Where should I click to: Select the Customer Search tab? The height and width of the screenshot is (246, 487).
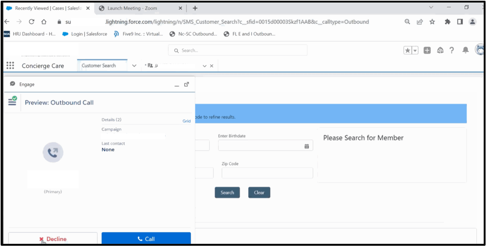coord(99,65)
